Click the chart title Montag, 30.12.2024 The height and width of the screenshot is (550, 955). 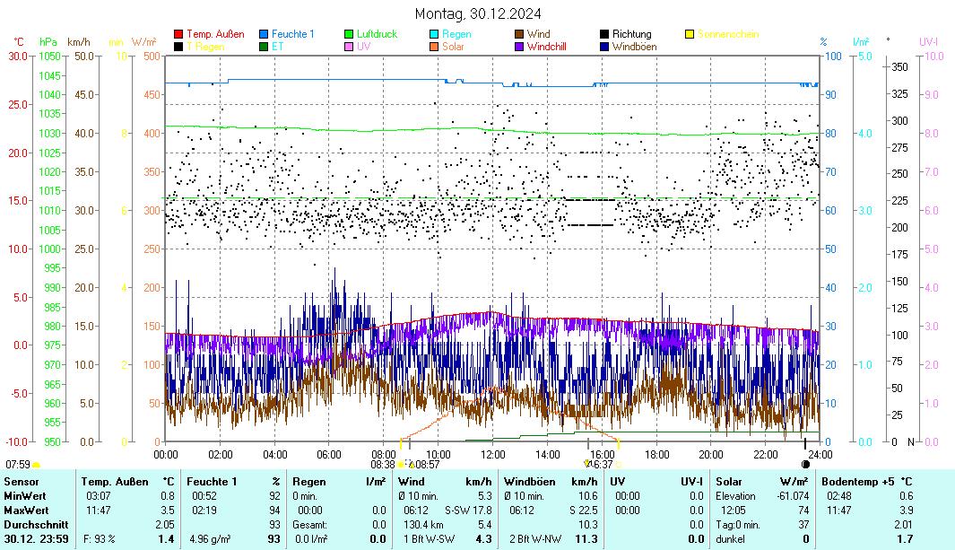pyautogui.click(x=478, y=13)
